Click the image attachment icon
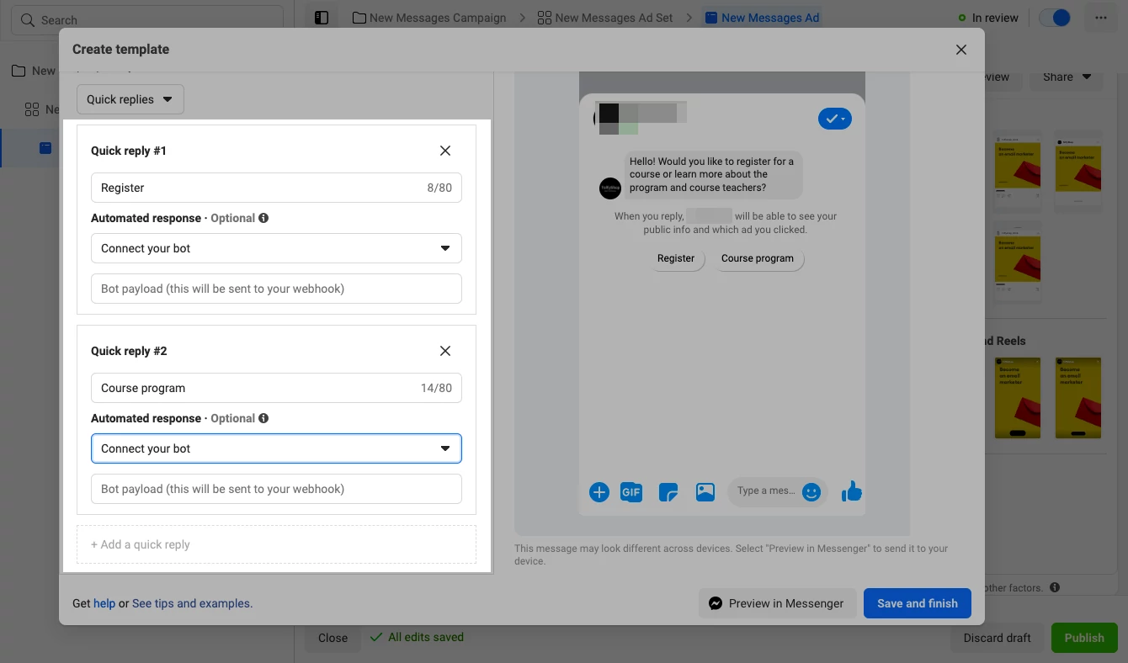1128x663 pixels. 705,491
